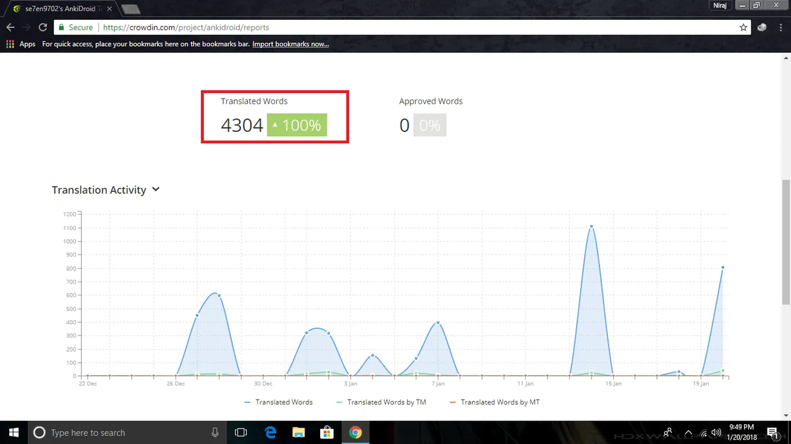Focus the address bar URL
791x444 pixels.
tap(186, 27)
